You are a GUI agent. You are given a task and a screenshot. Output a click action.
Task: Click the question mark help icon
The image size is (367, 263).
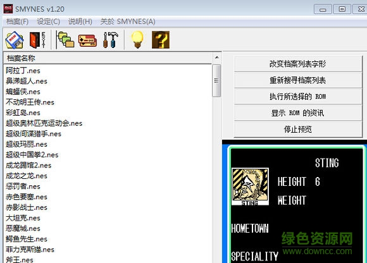[x=161, y=40]
